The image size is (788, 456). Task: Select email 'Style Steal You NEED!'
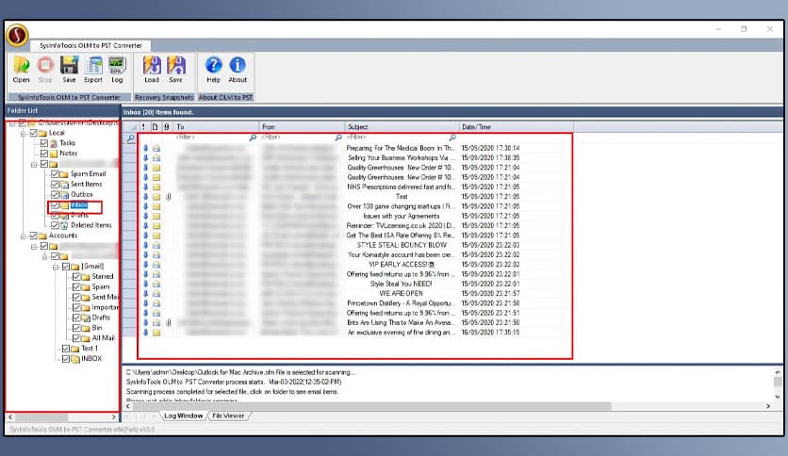401,285
